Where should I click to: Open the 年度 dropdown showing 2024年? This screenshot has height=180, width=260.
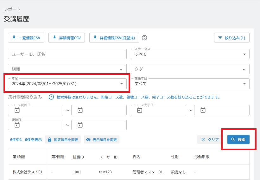coord(67,84)
